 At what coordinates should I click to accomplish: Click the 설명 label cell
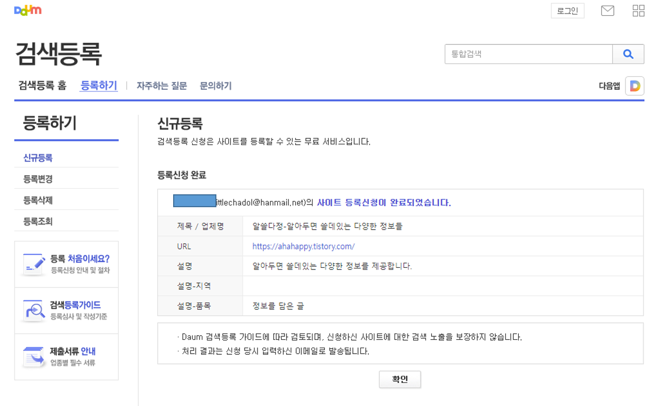tap(201, 266)
